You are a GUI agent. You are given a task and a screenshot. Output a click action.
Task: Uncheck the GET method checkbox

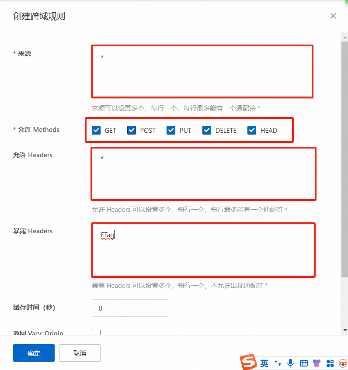(x=96, y=130)
